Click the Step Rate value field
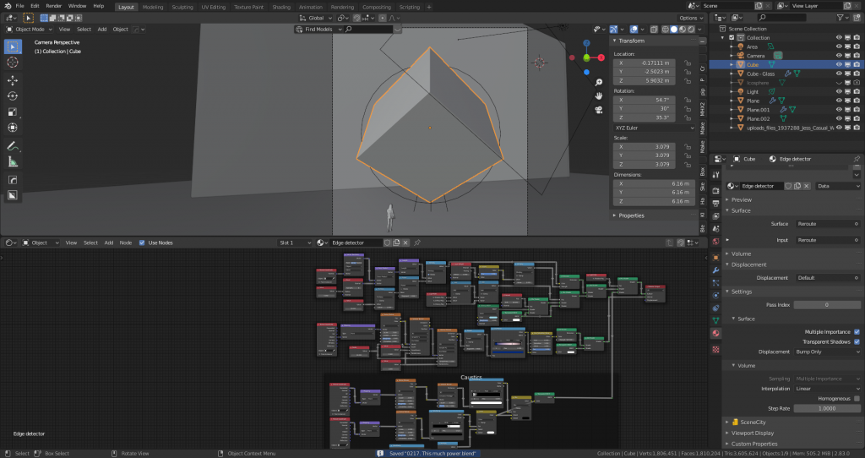The image size is (865, 458). tap(827, 409)
